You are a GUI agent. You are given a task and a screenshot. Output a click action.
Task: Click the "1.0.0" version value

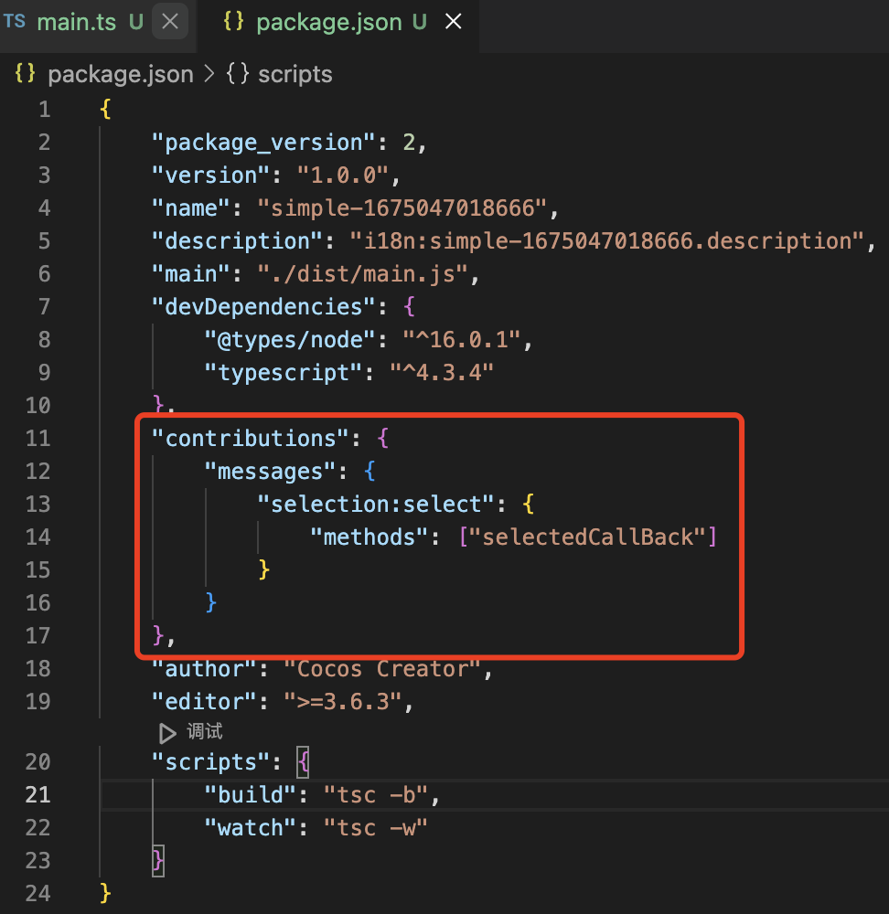pyautogui.click(x=343, y=175)
